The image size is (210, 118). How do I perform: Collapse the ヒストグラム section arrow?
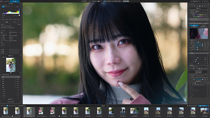[1, 5]
